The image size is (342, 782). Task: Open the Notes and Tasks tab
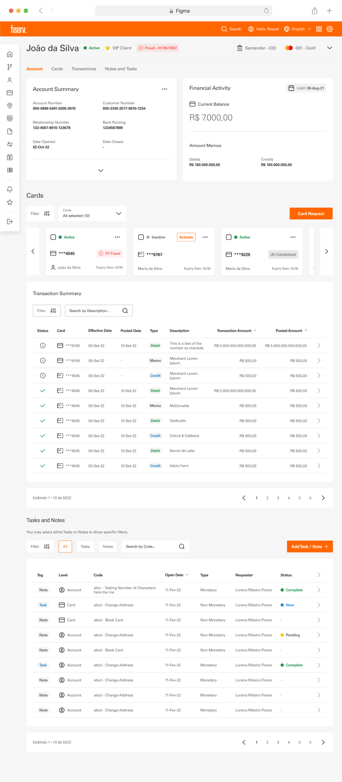121,69
